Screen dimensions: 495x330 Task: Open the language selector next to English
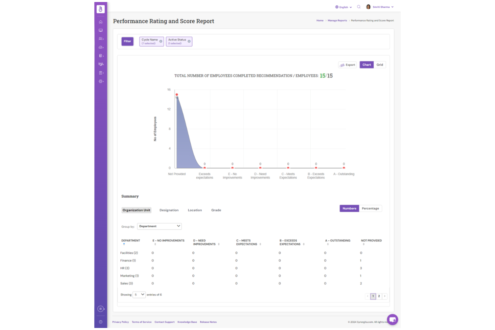tap(343, 7)
